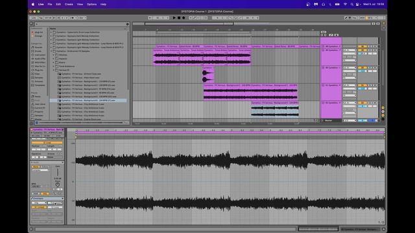Viewport: 415px width, 233px height.
Task: Select the MIDI Effects category in the browser
Action: [38, 63]
